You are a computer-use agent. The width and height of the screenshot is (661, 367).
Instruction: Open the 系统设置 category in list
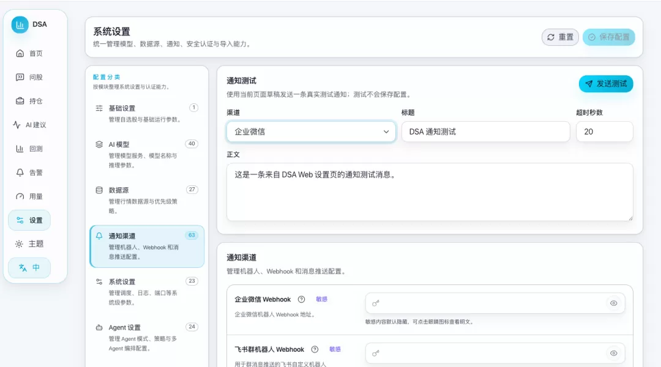point(147,292)
